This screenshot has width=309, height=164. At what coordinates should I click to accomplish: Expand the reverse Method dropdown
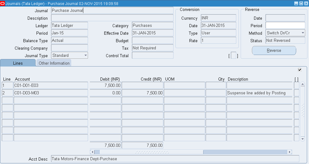point(302,33)
